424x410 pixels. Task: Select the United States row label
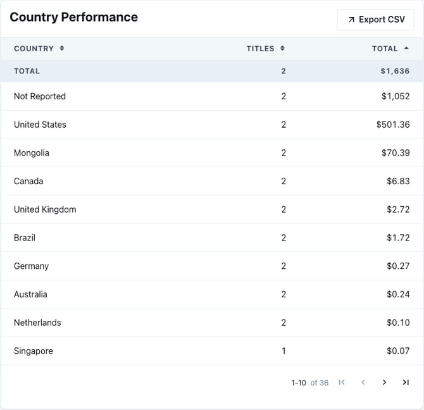(40, 125)
